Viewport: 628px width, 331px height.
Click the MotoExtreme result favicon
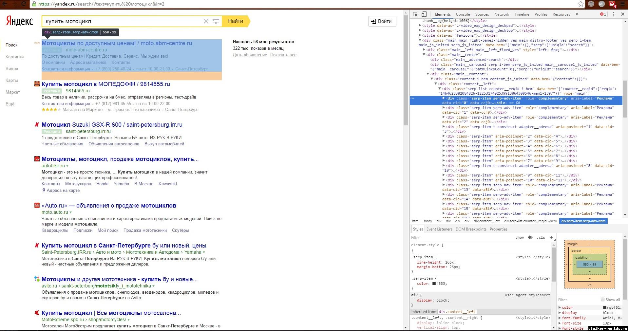pos(37,313)
